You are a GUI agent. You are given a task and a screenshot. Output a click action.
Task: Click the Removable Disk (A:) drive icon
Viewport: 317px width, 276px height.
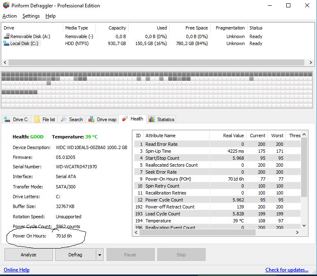tap(7, 36)
